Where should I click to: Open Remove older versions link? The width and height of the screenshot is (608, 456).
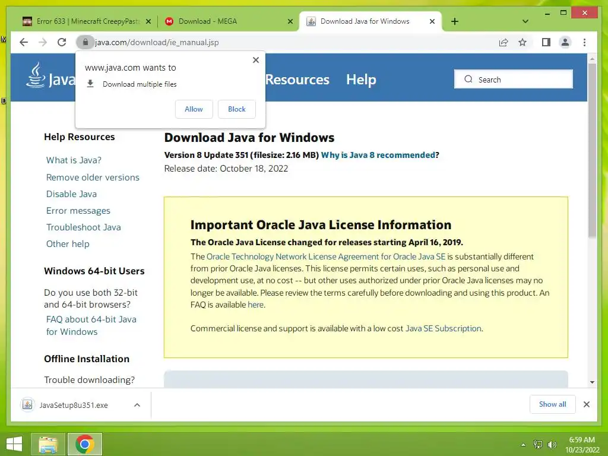point(93,177)
